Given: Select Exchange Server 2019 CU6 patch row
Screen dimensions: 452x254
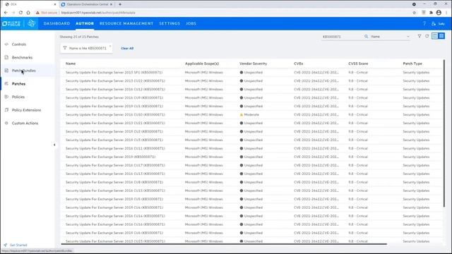Looking at the screenshot, I should [251, 233].
